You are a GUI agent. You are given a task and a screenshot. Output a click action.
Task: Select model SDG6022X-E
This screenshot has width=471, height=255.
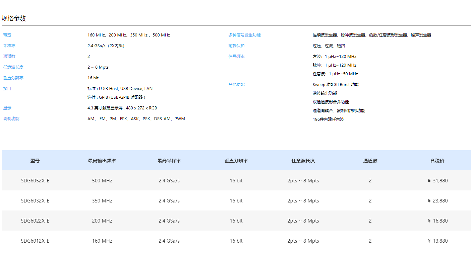(35, 221)
